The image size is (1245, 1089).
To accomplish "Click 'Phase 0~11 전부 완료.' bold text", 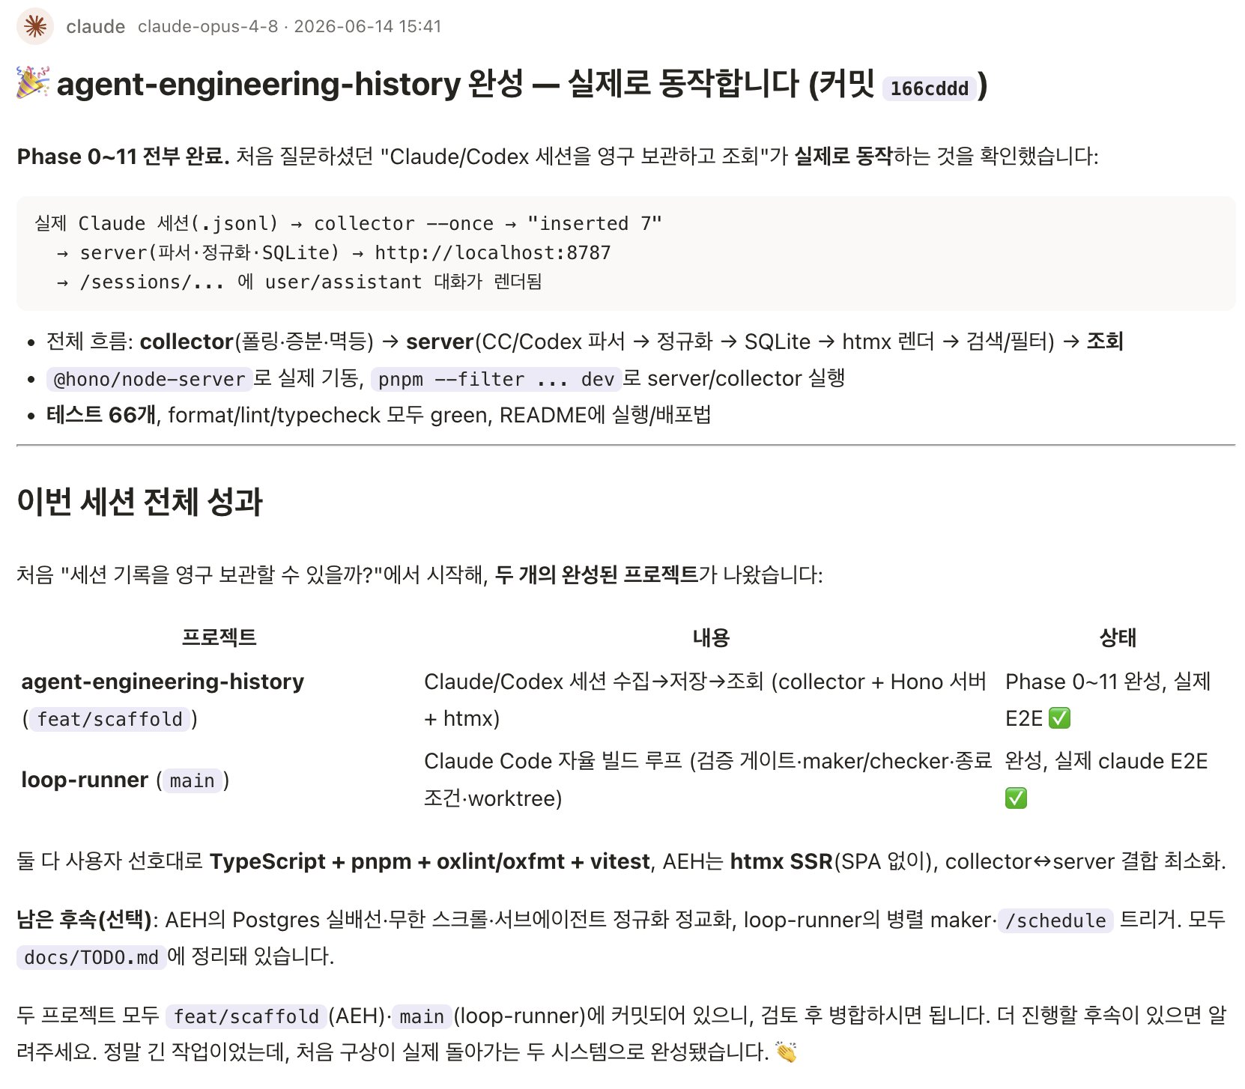I will (x=124, y=157).
